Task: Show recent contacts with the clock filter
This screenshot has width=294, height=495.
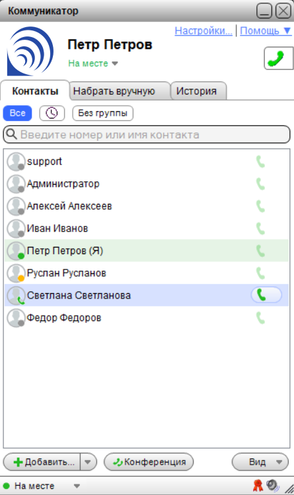Action: tap(52, 113)
